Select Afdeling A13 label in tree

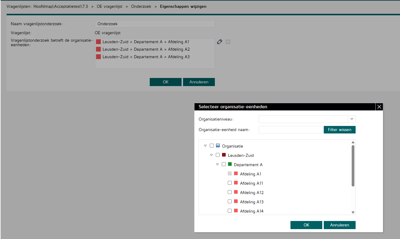[x=252, y=202]
